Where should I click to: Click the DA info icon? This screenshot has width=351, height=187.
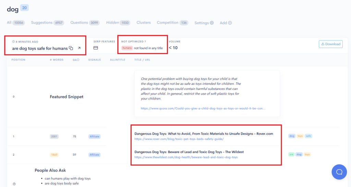78,60
